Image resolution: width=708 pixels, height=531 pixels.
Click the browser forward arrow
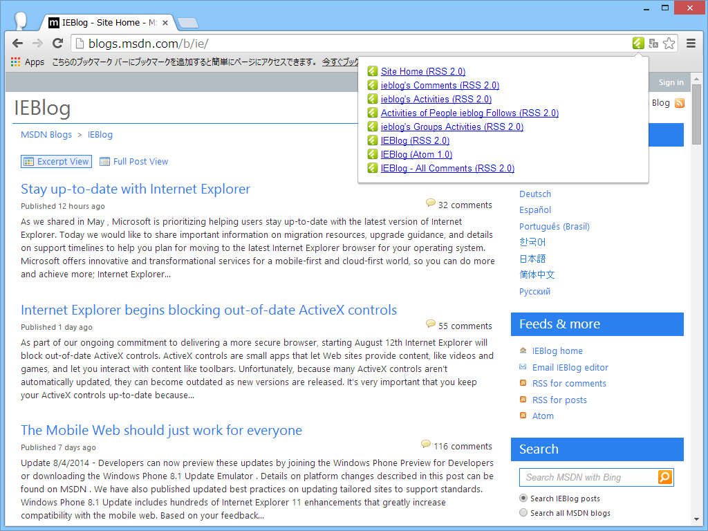(37, 44)
